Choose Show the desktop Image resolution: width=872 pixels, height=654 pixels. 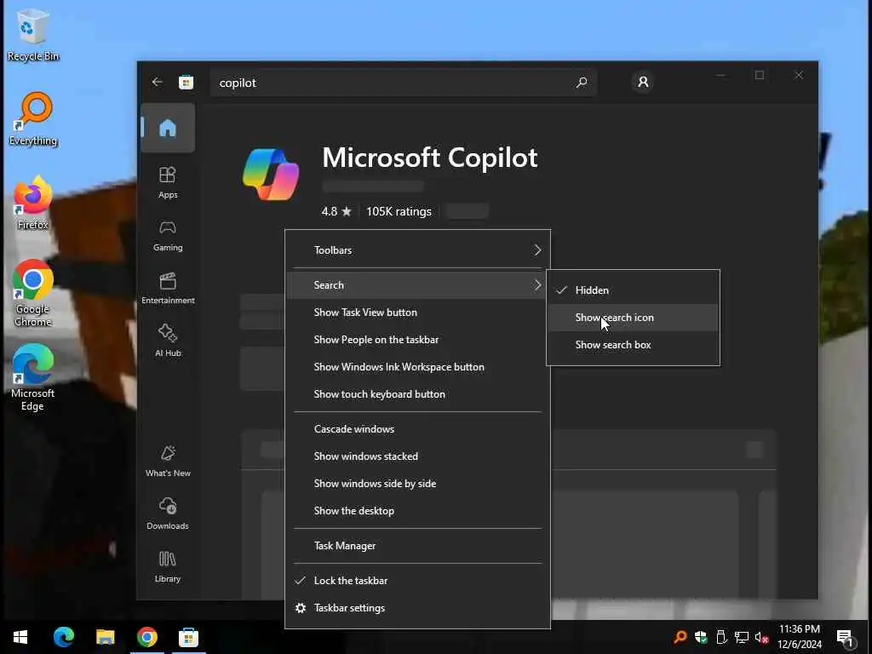(417, 511)
